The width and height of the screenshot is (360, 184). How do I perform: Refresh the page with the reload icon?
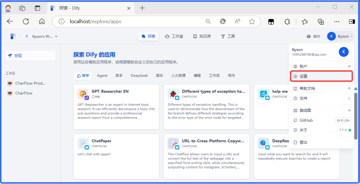26,21
